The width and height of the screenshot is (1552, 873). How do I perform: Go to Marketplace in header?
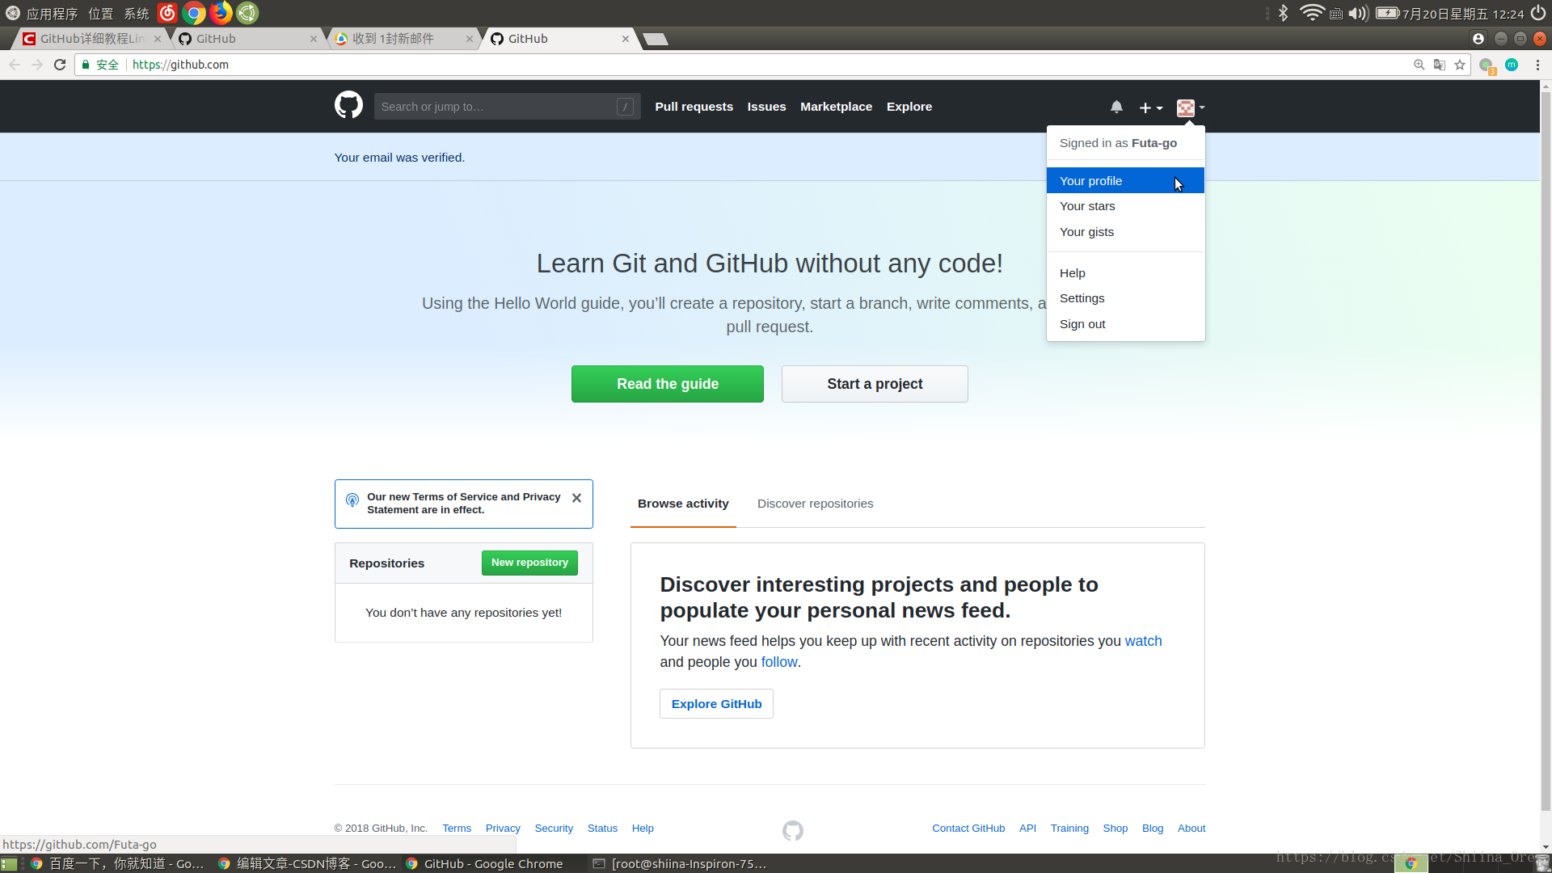click(836, 107)
